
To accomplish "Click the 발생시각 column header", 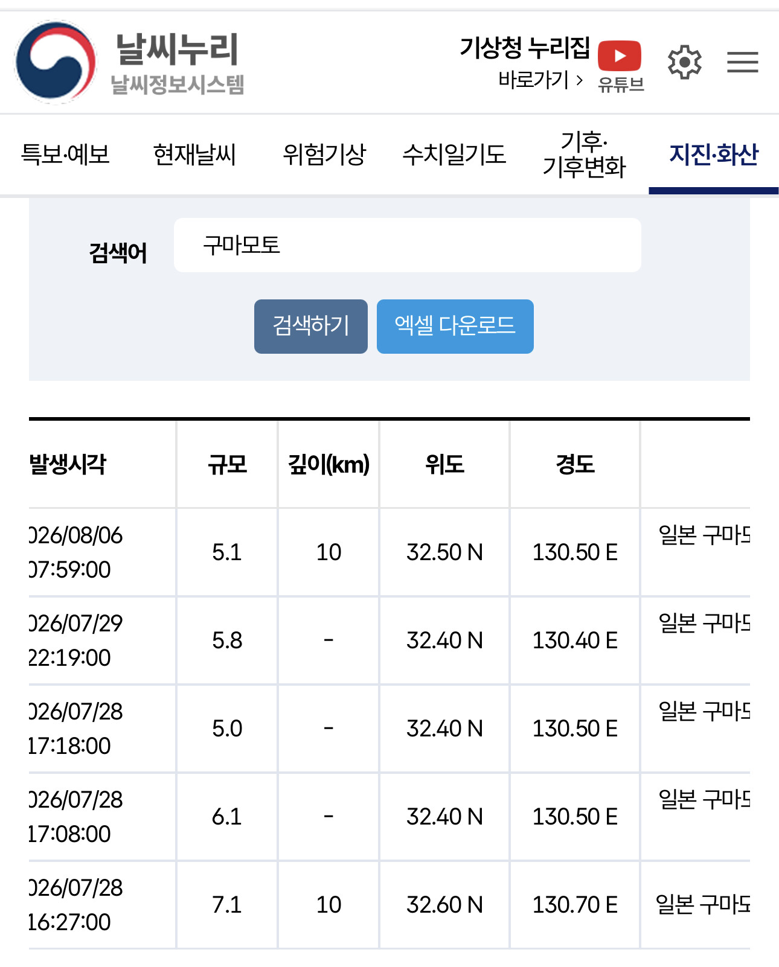I will [x=68, y=464].
